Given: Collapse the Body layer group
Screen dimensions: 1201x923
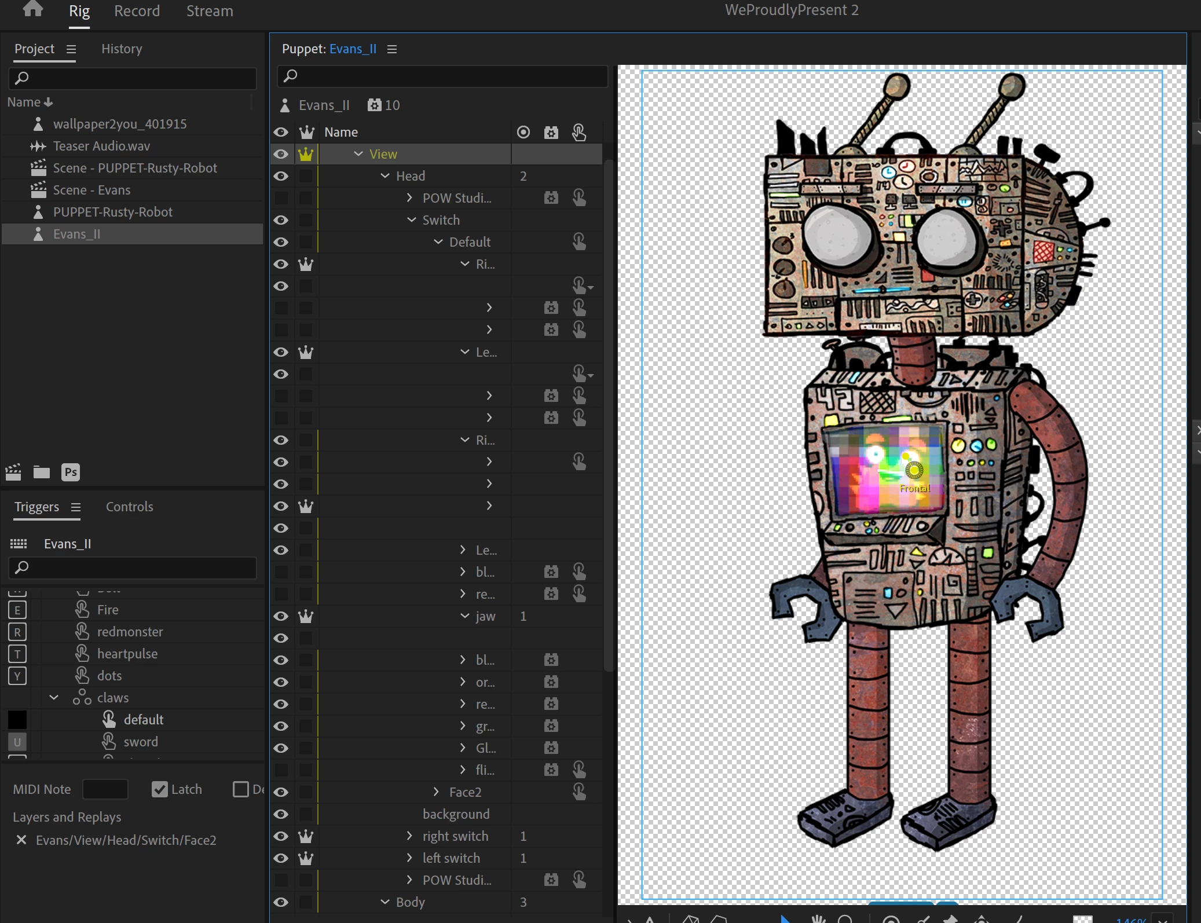Looking at the screenshot, I should coord(385,902).
